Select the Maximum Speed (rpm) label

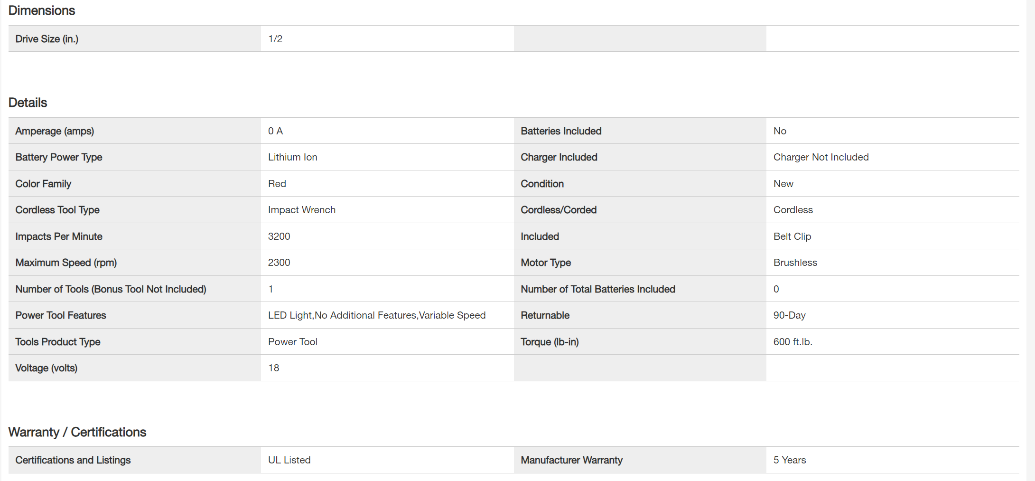66,263
